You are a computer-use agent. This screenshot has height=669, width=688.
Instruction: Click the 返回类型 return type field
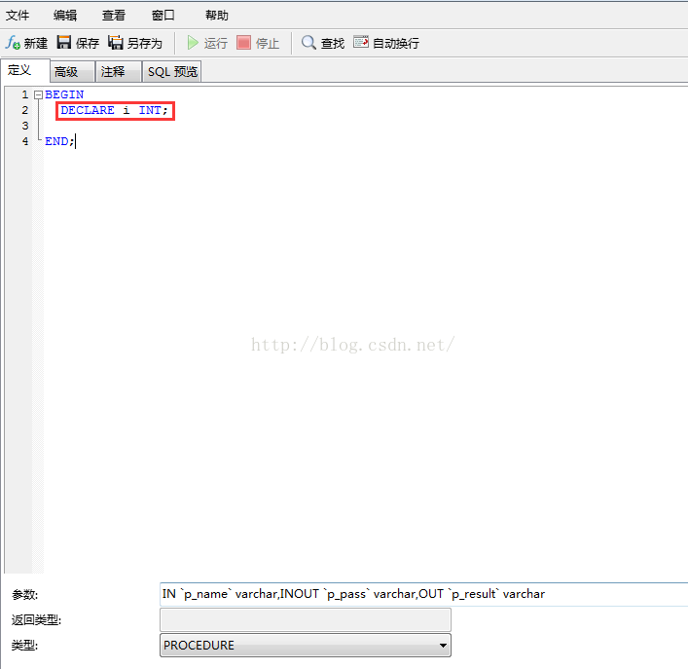click(306, 619)
